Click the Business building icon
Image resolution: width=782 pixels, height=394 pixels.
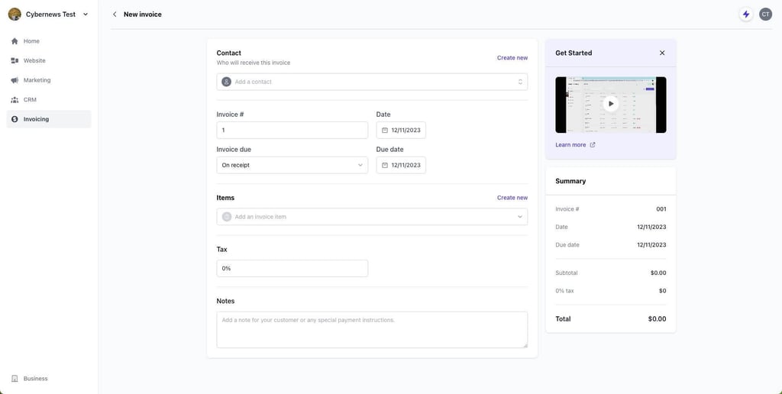coord(15,379)
